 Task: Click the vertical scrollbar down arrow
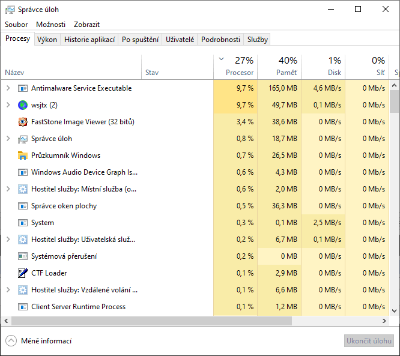click(x=395, y=310)
